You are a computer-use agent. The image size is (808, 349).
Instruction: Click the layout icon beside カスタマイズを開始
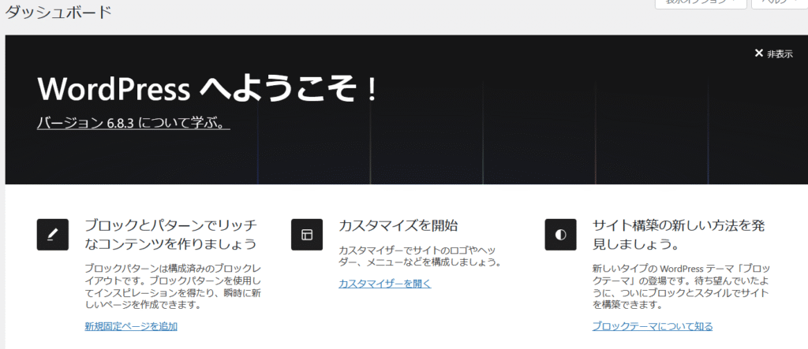(307, 234)
